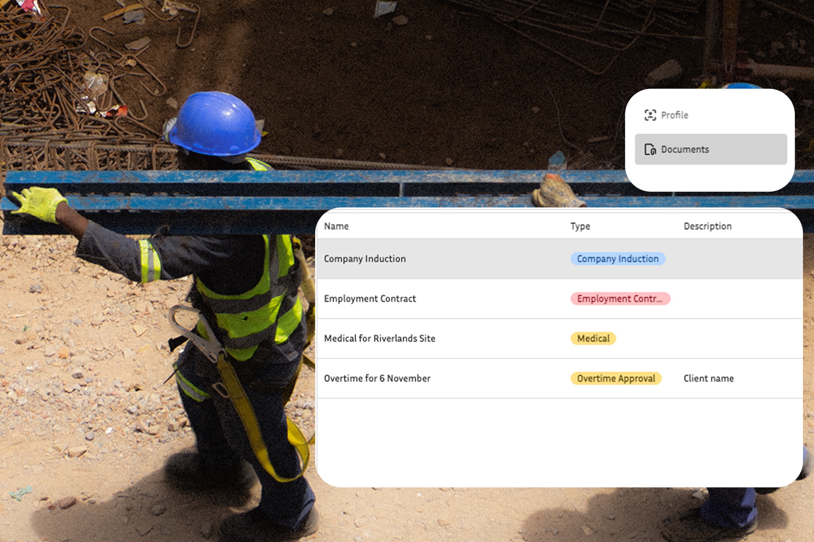Open the Profile menu item
The height and width of the screenshot is (542, 814).
pyautogui.click(x=675, y=115)
